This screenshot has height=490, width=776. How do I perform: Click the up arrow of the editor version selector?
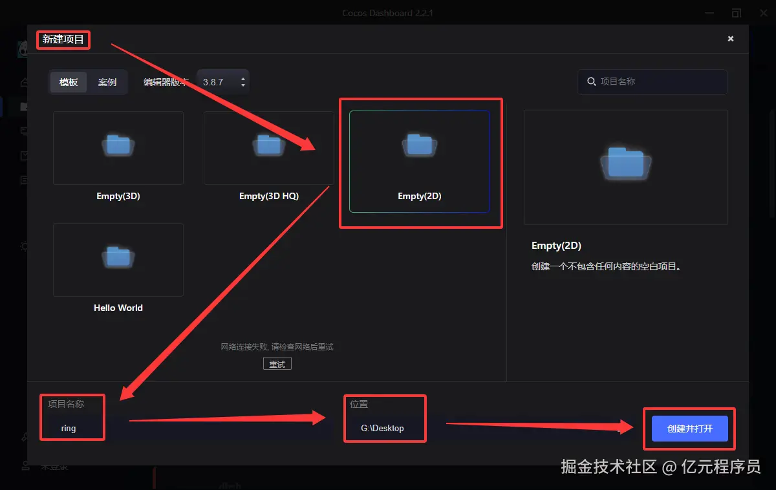tap(243, 79)
